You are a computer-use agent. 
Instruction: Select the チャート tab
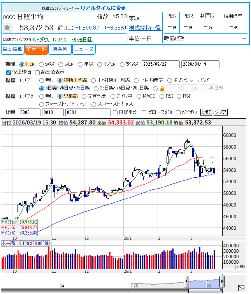pos(36,49)
